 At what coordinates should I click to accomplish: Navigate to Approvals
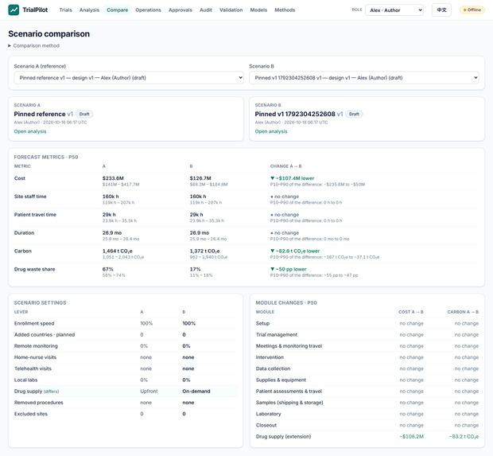(181, 10)
